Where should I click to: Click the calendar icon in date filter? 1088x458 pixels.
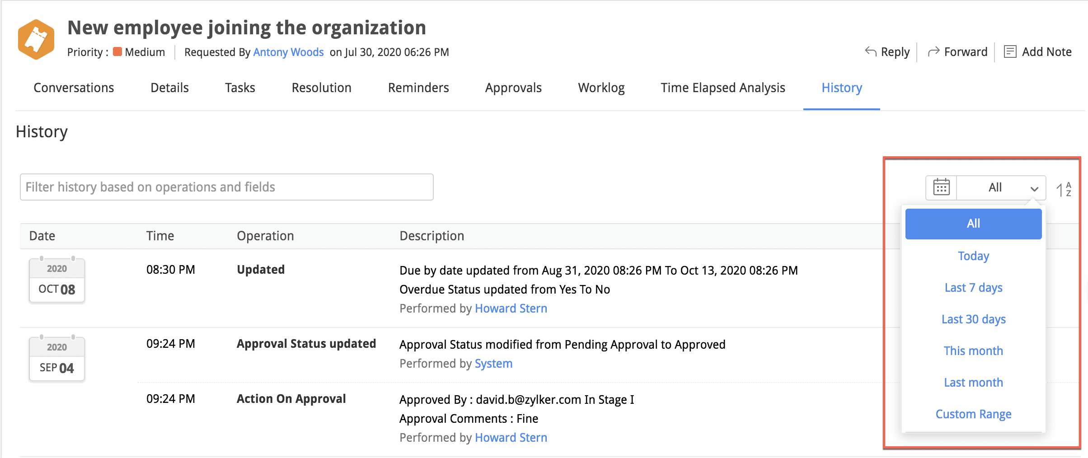pyautogui.click(x=941, y=187)
